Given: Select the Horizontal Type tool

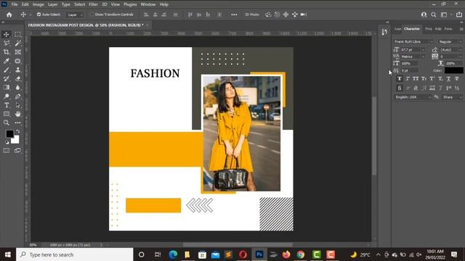Looking at the screenshot, I should [x=7, y=105].
